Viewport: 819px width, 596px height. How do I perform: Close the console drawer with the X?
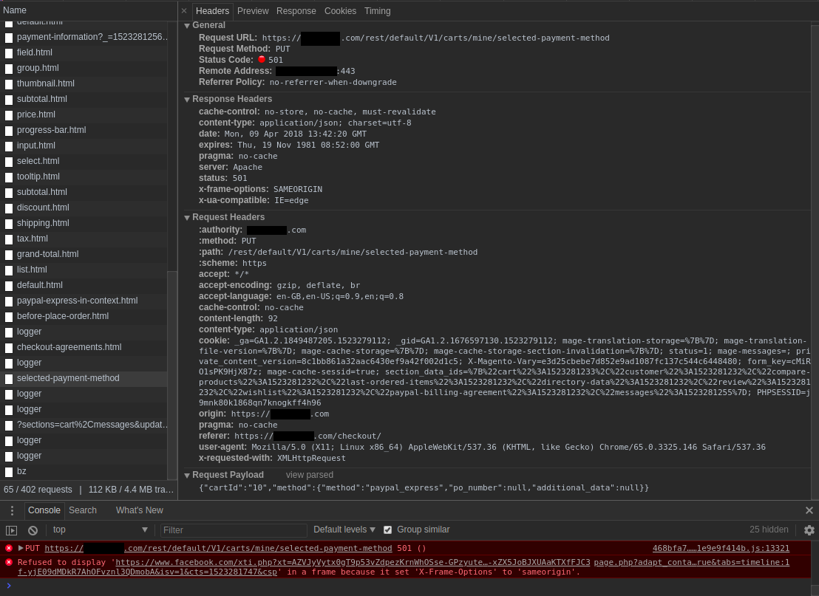point(809,510)
